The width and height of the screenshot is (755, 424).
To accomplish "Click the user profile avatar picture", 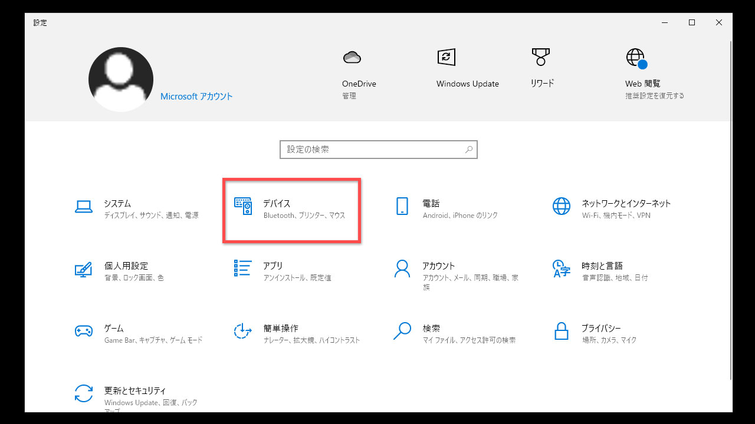I will click(x=120, y=79).
